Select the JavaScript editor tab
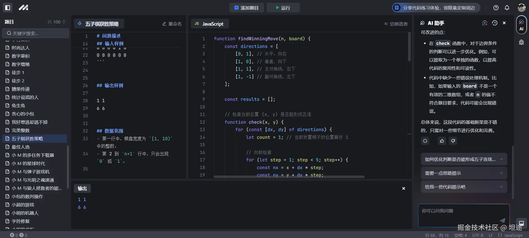Viewport: 529px width, 238px height. click(210, 24)
